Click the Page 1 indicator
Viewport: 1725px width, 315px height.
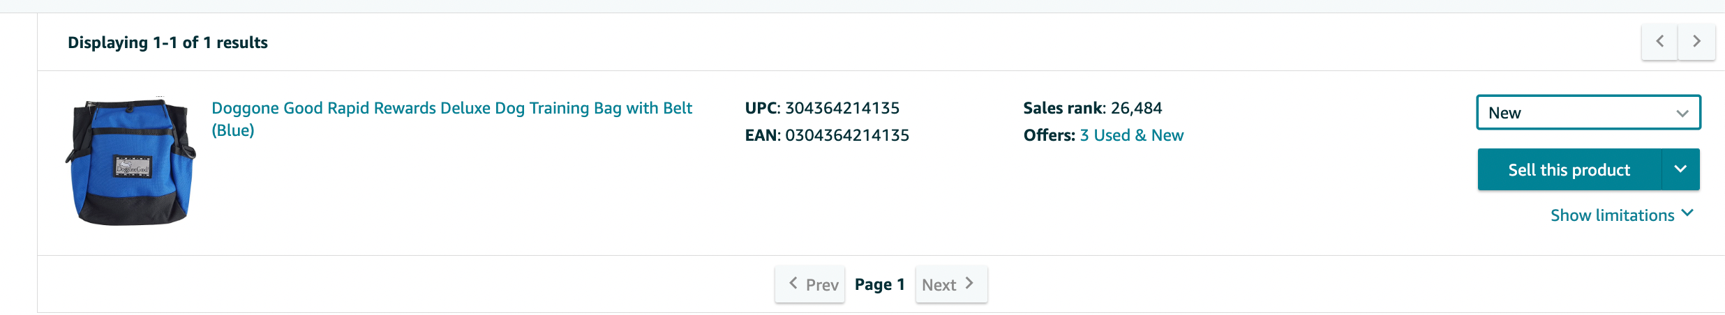tap(879, 284)
